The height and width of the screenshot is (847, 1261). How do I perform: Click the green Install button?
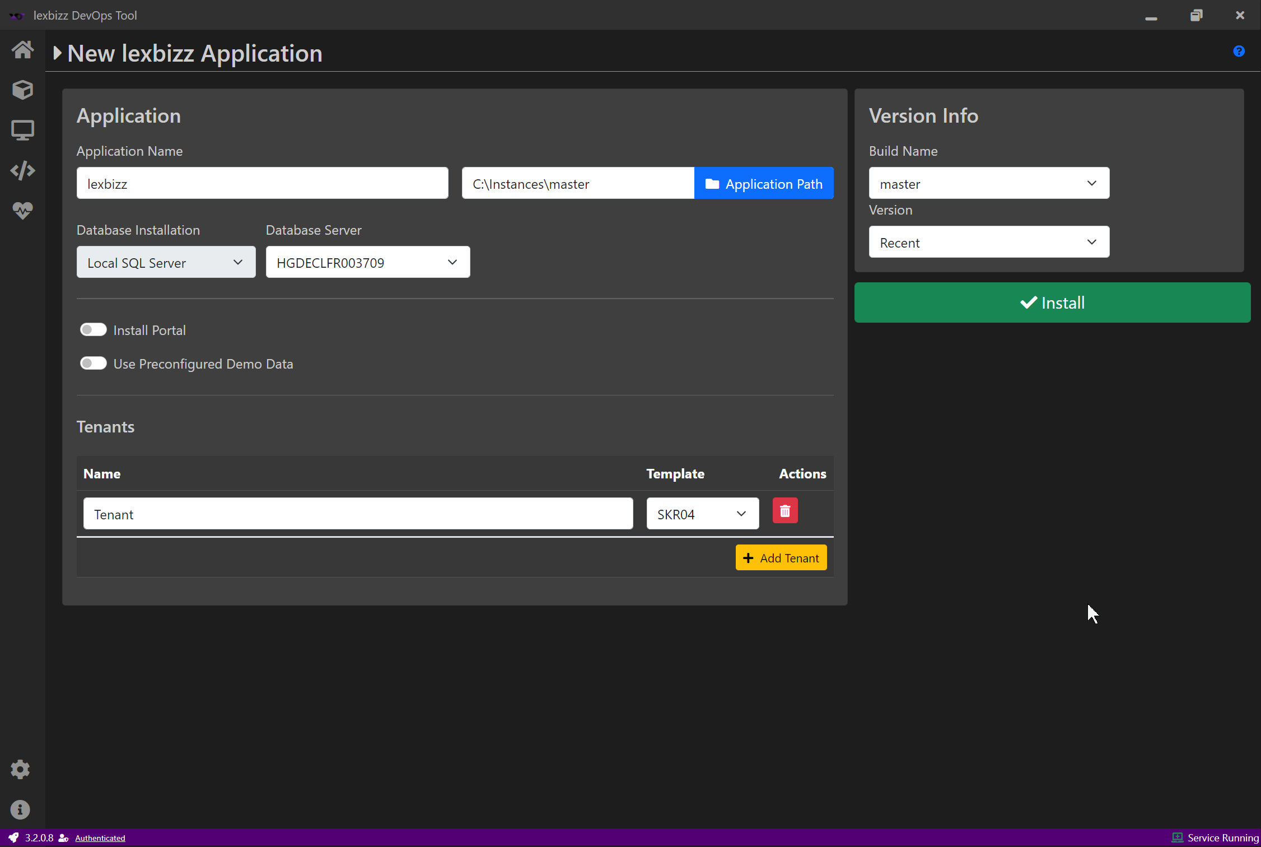(1052, 302)
